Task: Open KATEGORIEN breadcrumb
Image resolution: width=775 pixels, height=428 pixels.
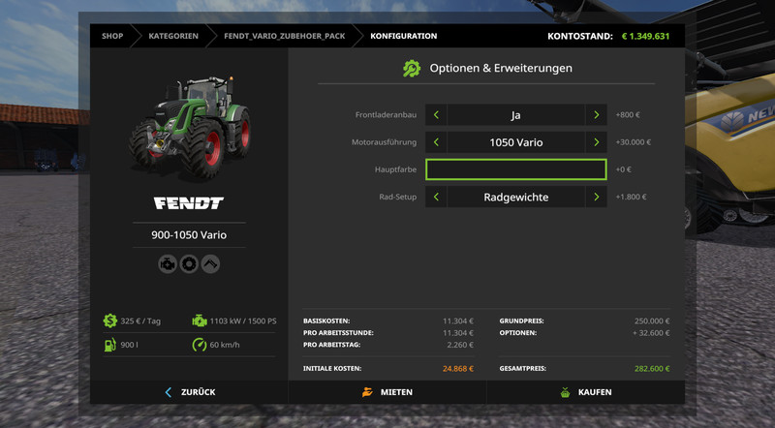Action: 173,36
